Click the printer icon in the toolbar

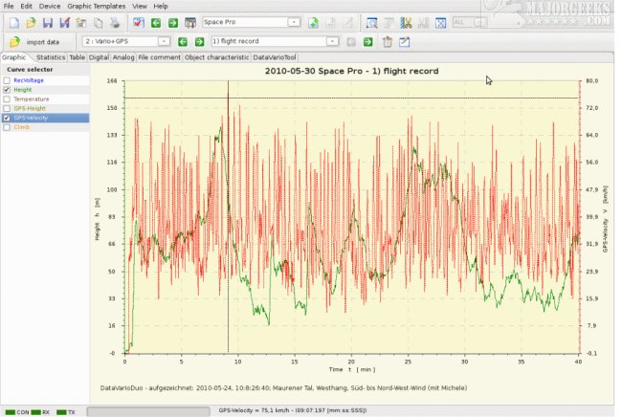coord(115,22)
